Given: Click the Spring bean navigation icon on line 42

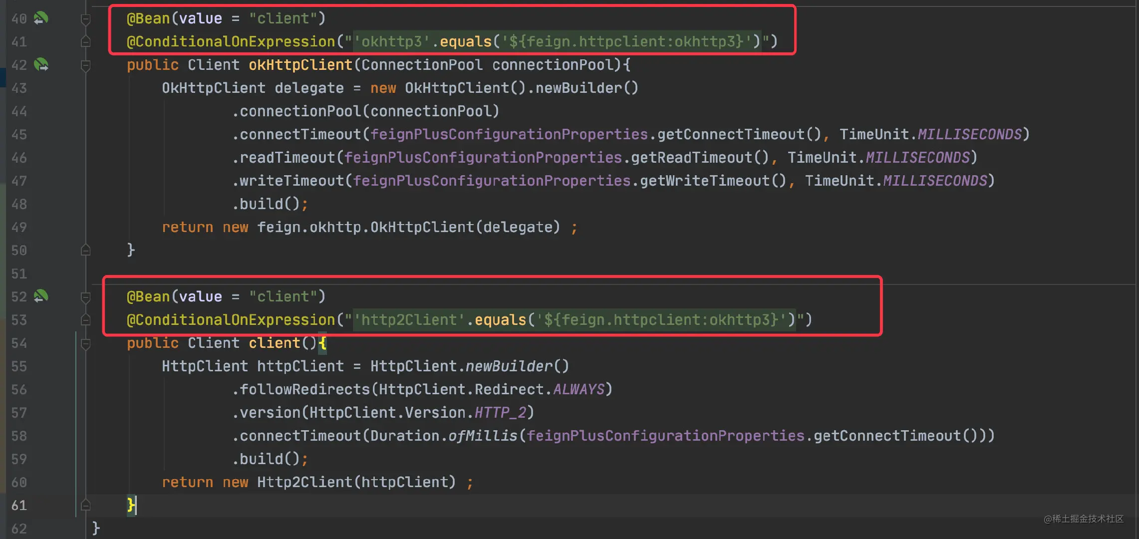Looking at the screenshot, I should tap(41, 65).
